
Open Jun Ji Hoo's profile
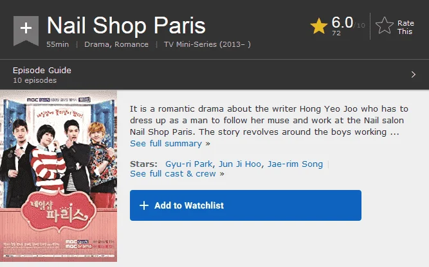click(x=240, y=164)
